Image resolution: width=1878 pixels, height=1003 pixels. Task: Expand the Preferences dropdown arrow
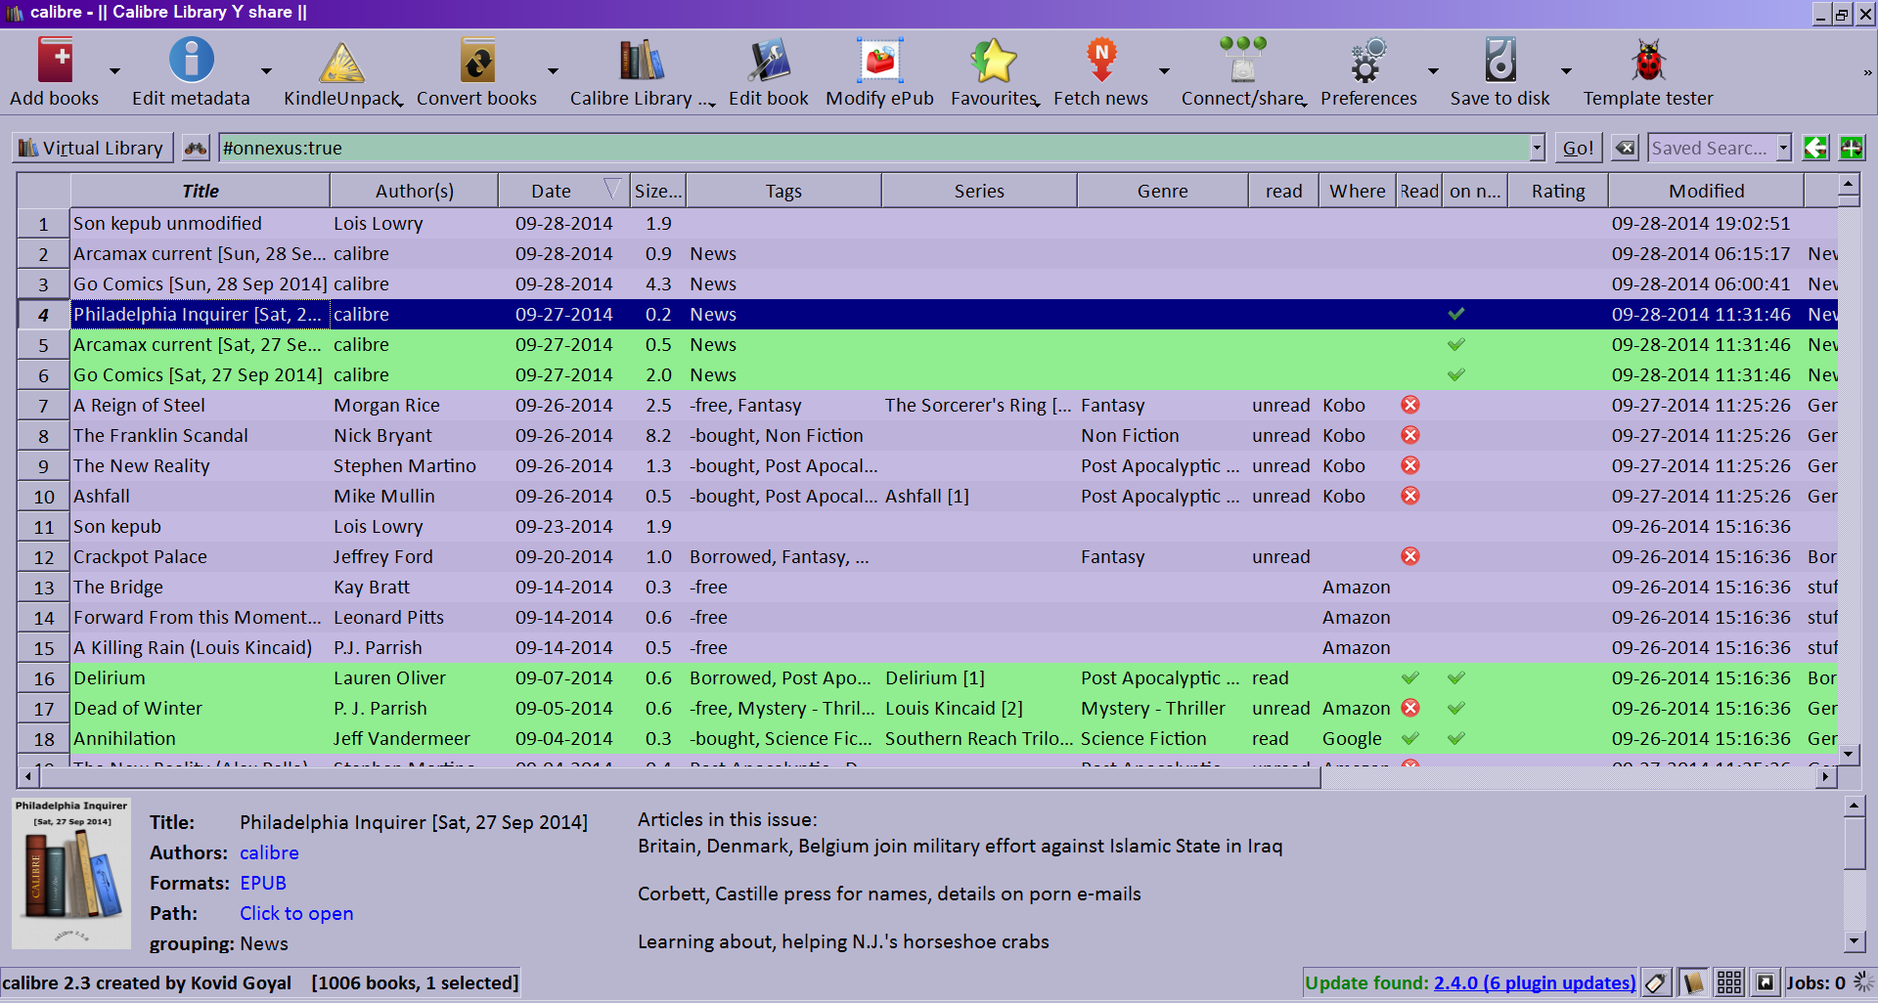pyautogui.click(x=1433, y=71)
